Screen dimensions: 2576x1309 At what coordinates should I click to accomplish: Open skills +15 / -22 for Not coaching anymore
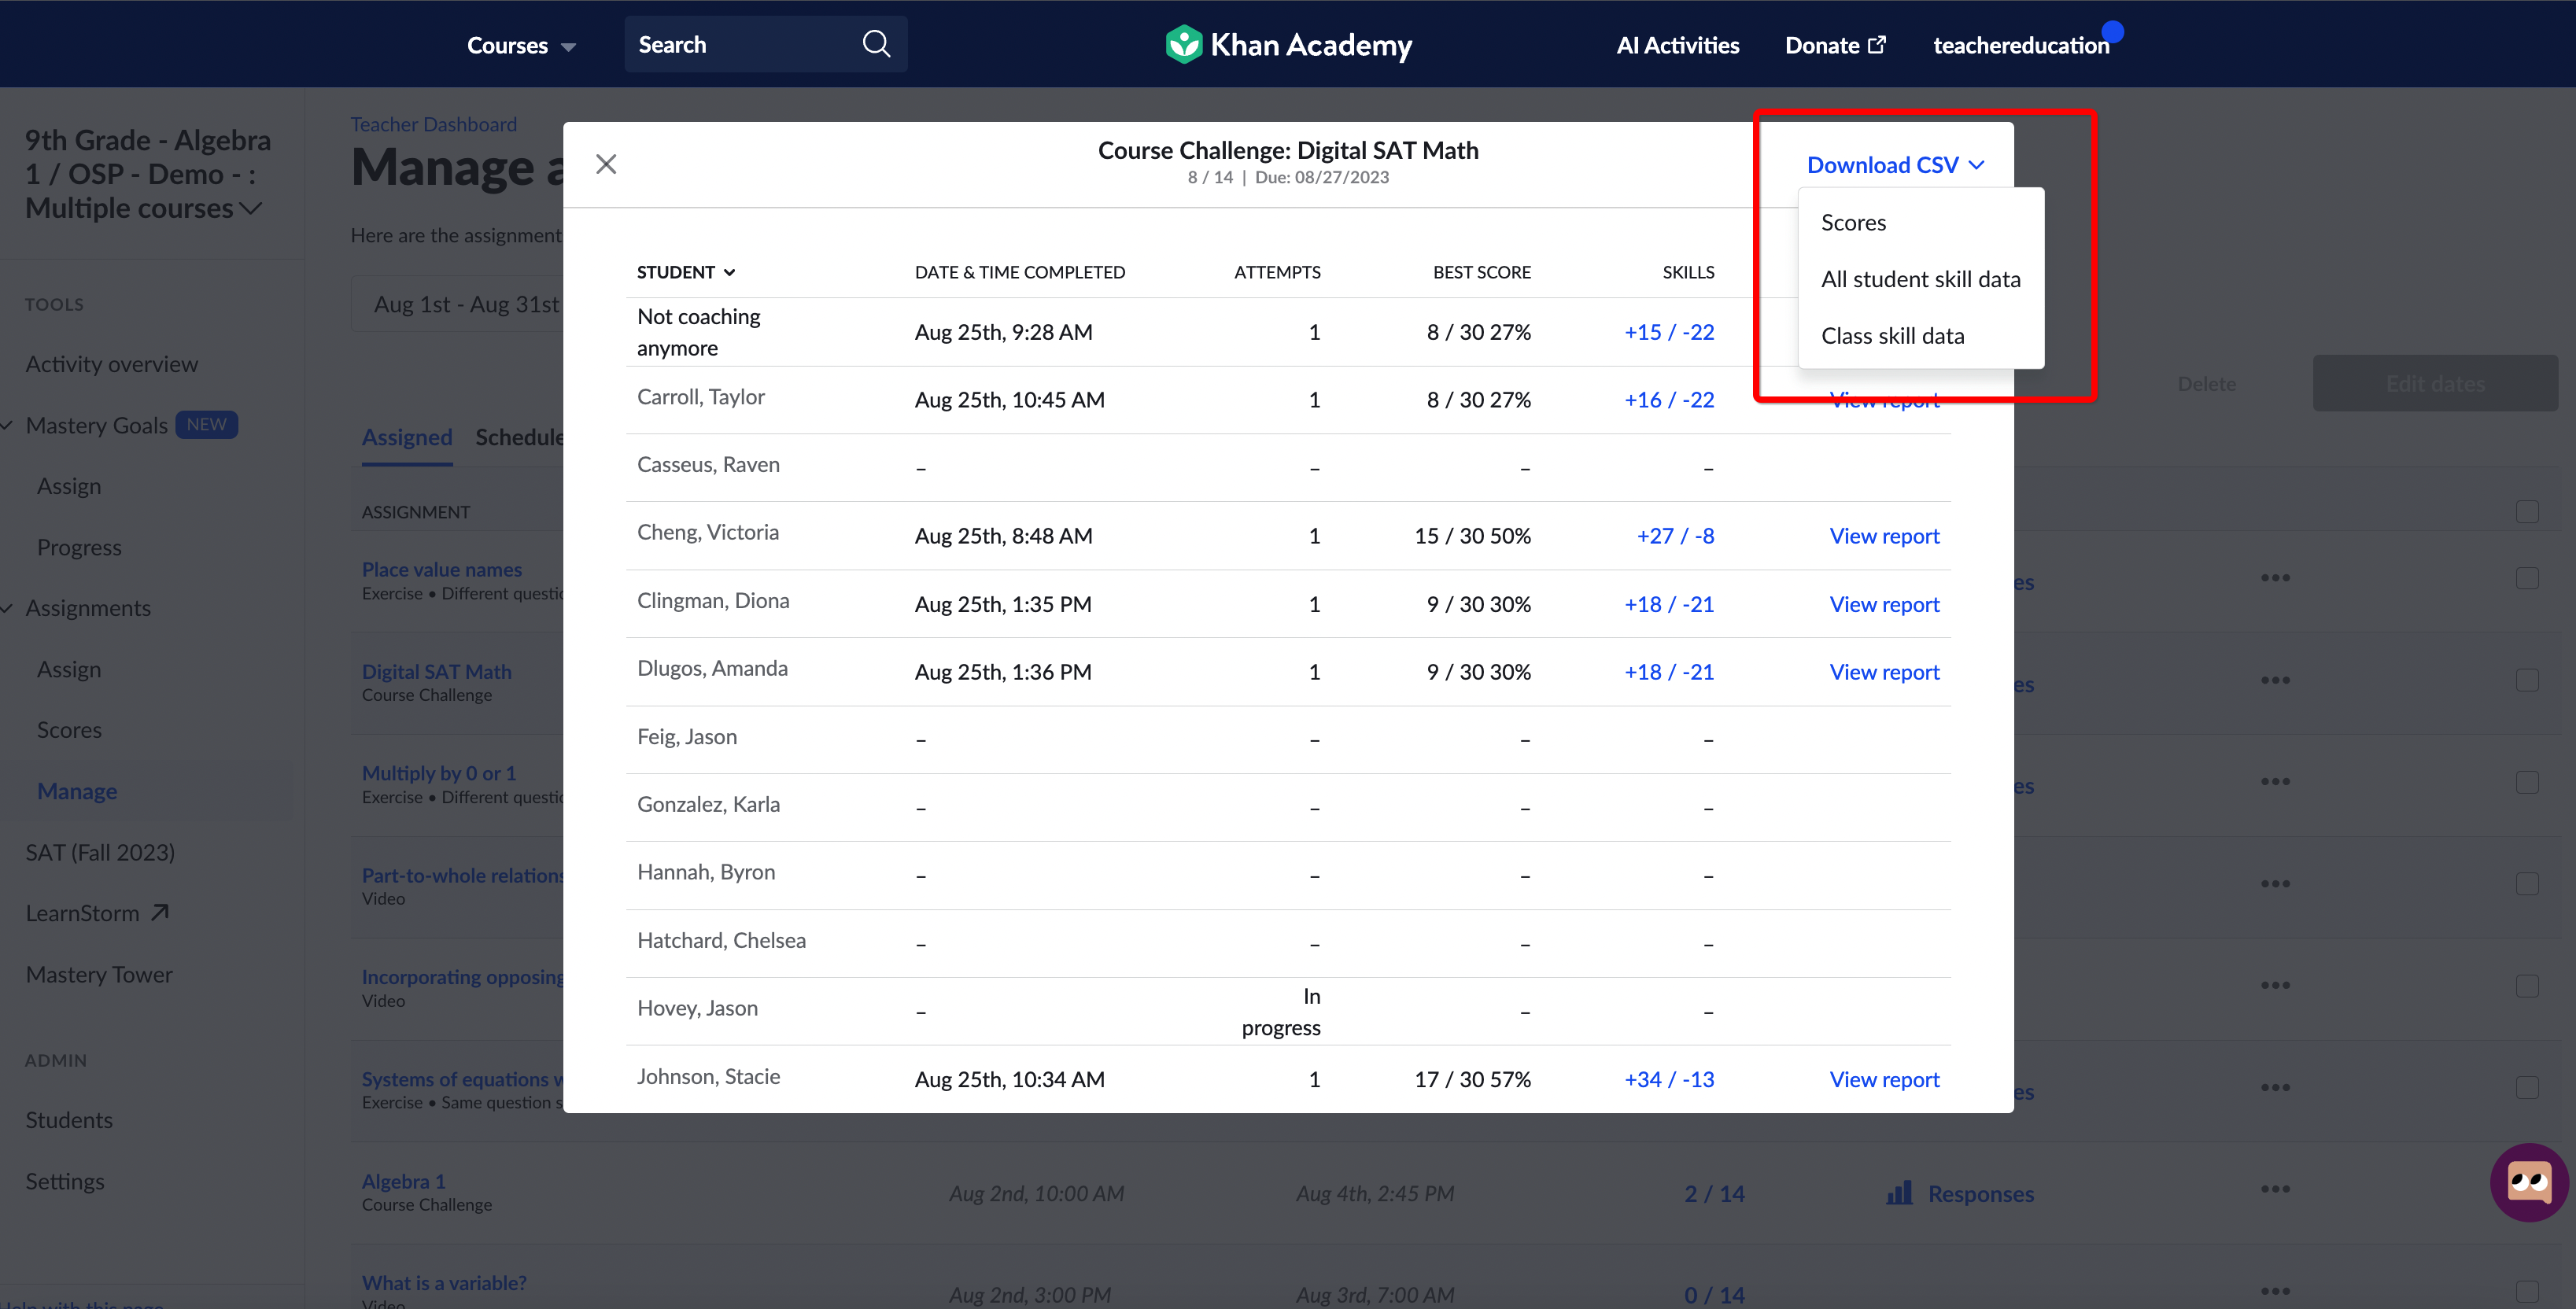point(1669,332)
